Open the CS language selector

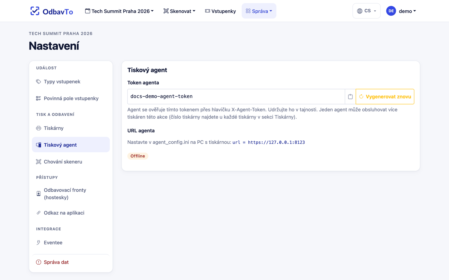pyautogui.click(x=366, y=11)
